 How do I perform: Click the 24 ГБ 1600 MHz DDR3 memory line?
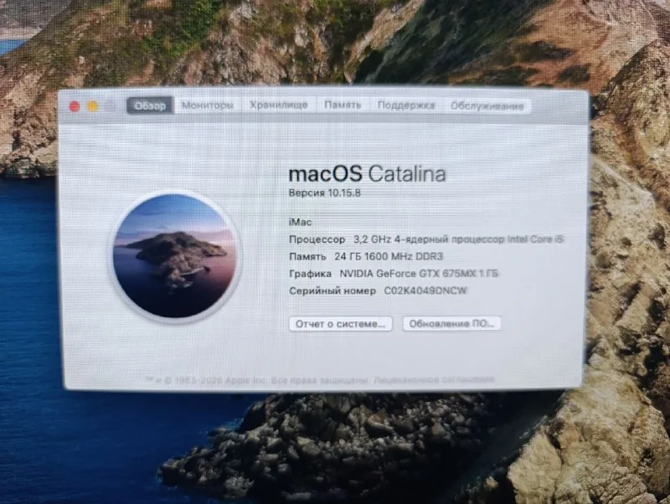click(389, 256)
